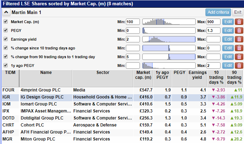Click the 1y ago PEGY Max field
This screenshot has width=244, height=144.
point(213,66)
